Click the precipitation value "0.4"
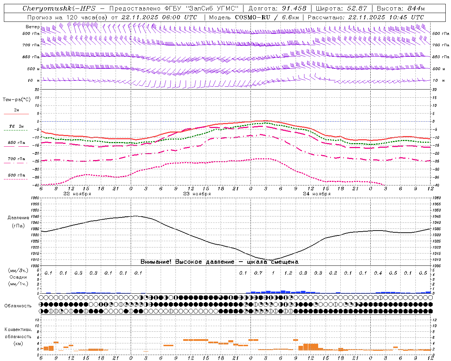451x361 pixels. [378, 273]
